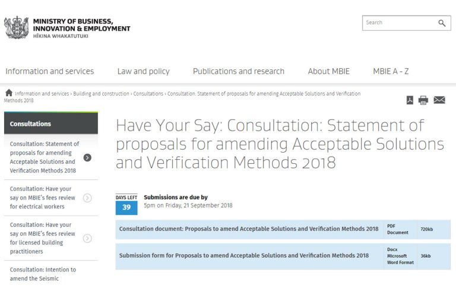This screenshot has height=304, width=456.
Task: Open the Consultation document PDF link
Action: [248, 229]
